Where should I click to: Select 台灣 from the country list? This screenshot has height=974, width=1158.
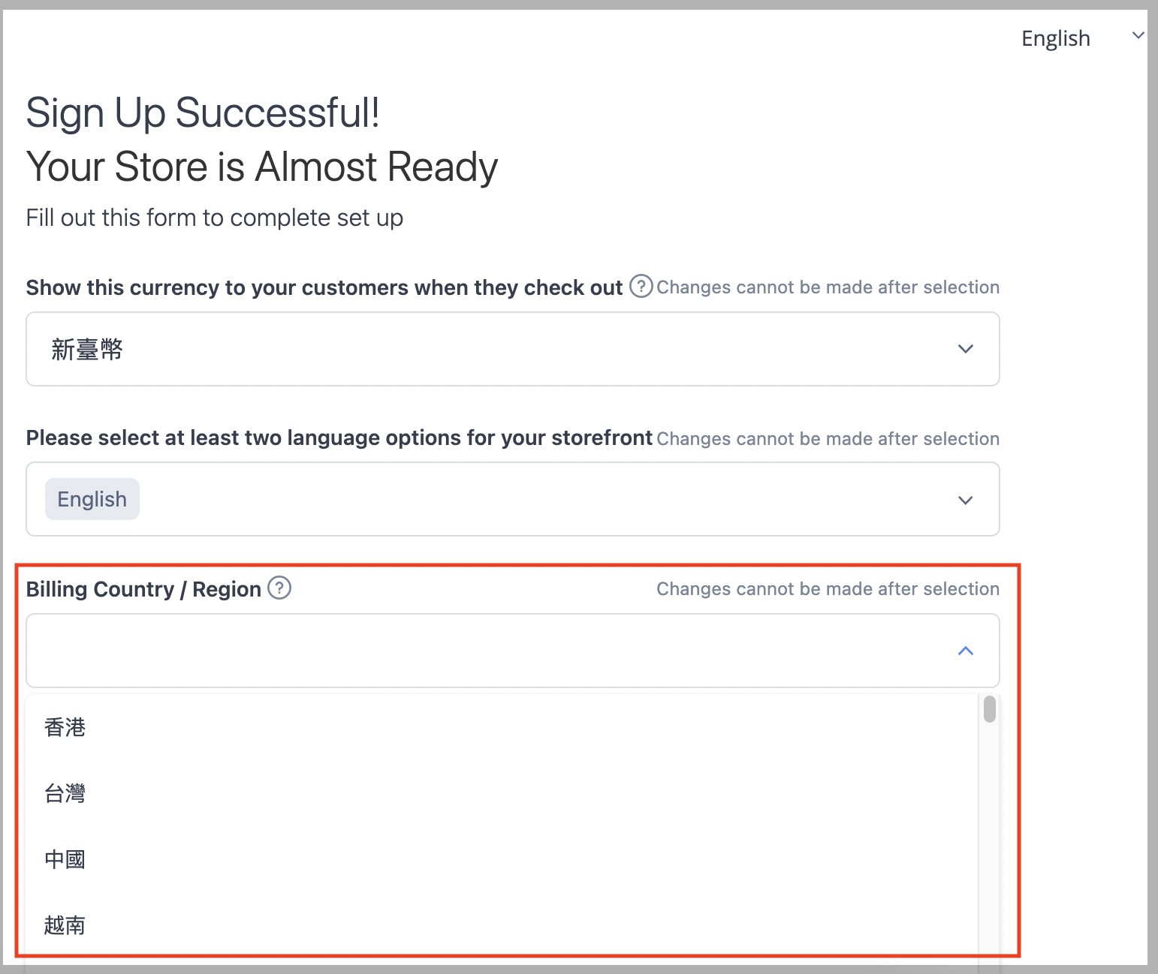pos(502,793)
